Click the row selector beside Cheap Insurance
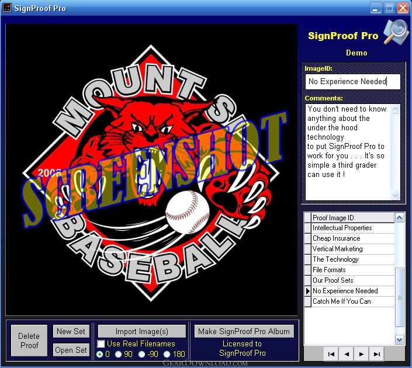This screenshot has width=412, height=368. click(308, 238)
